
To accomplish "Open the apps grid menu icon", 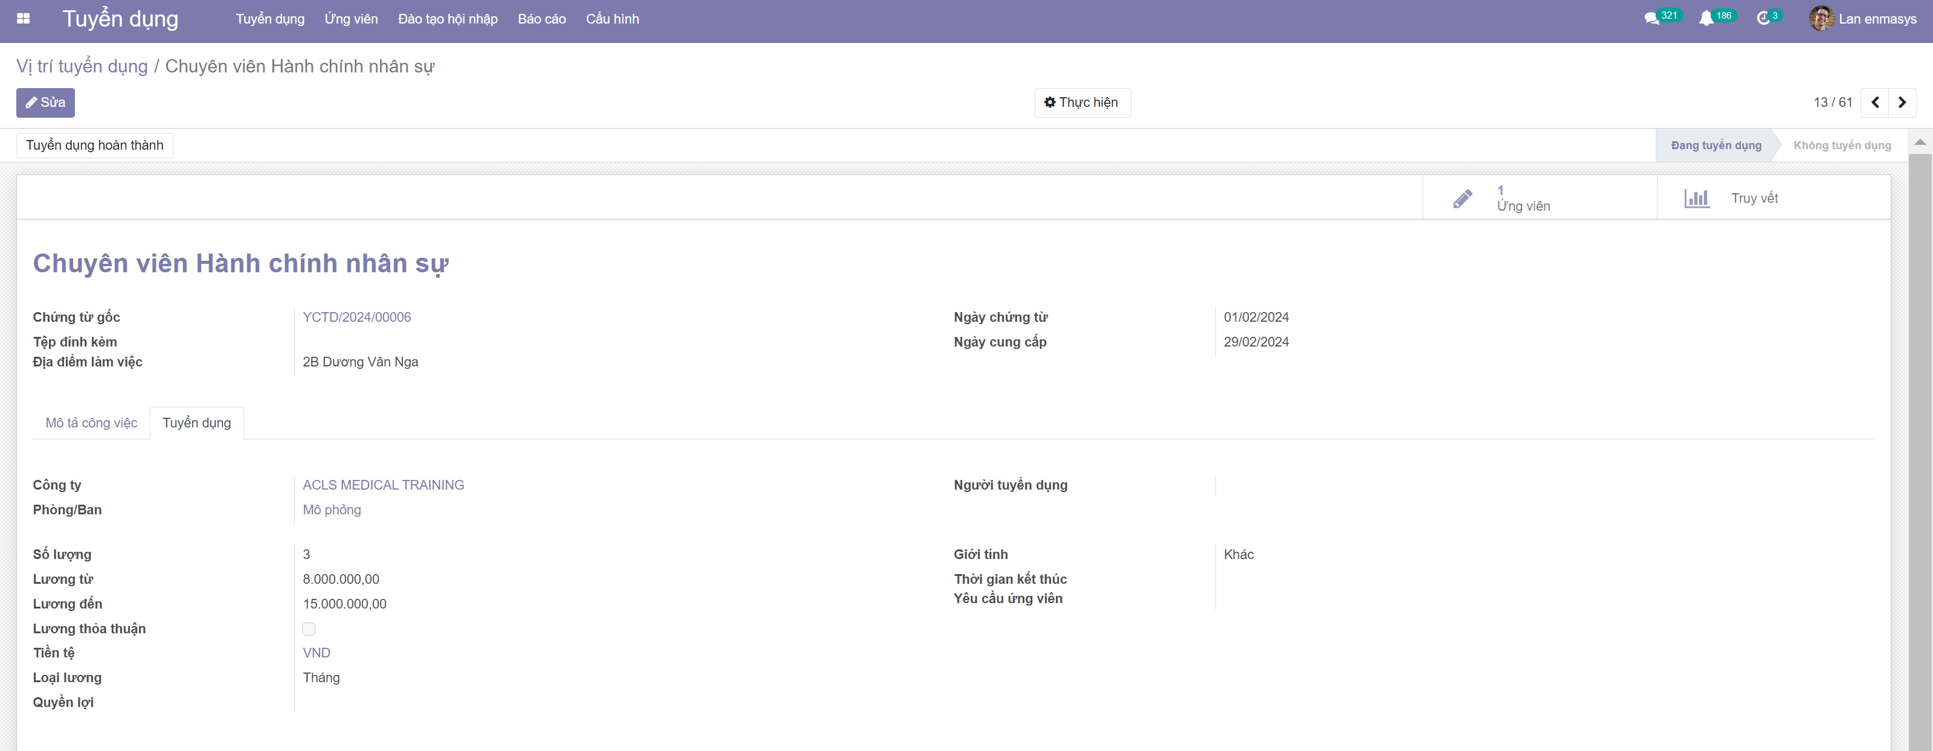I will 24,19.
